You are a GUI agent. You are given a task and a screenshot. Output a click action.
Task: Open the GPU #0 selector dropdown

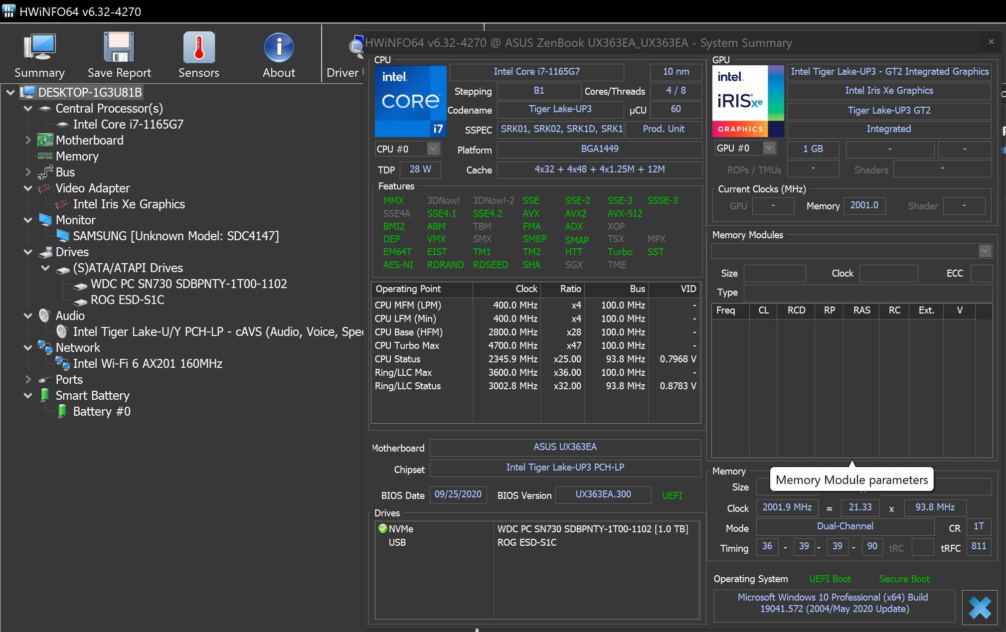(769, 148)
